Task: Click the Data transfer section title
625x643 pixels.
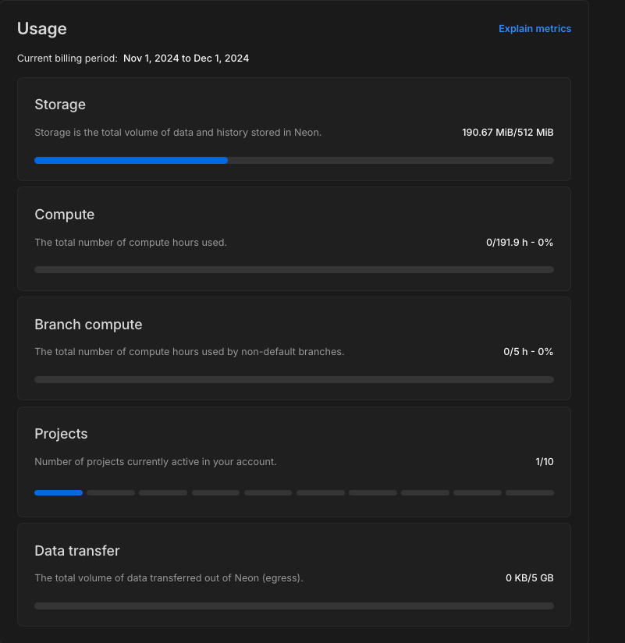Action: pyautogui.click(x=77, y=551)
